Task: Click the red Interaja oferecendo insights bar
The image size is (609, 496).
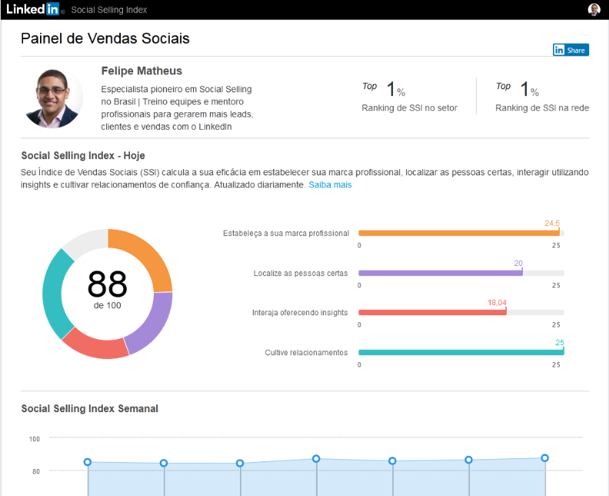Action: click(x=432, y=312)
